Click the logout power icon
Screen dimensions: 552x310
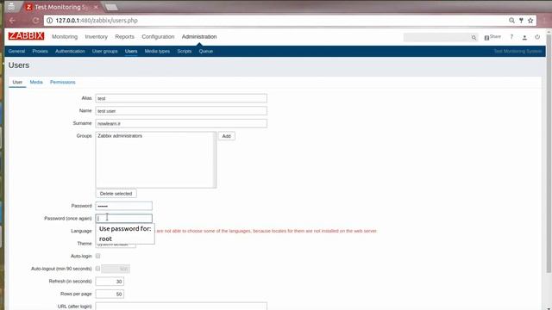pos(537,37)
